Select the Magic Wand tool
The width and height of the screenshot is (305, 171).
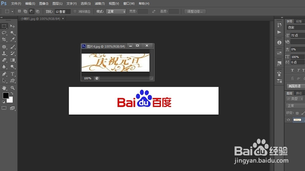click(13, 33)
